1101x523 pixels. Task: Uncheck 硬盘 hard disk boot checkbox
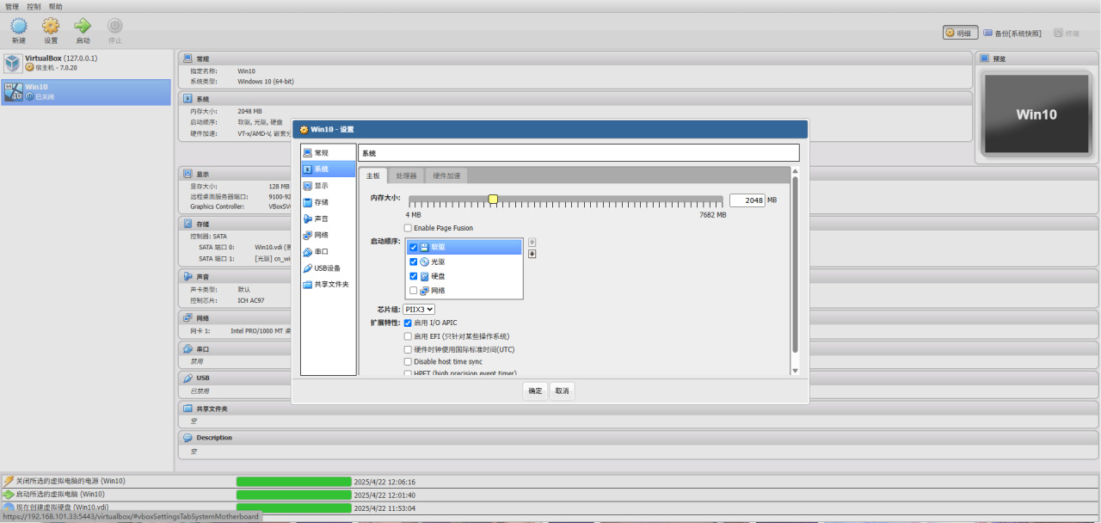[x=414, y=276]
